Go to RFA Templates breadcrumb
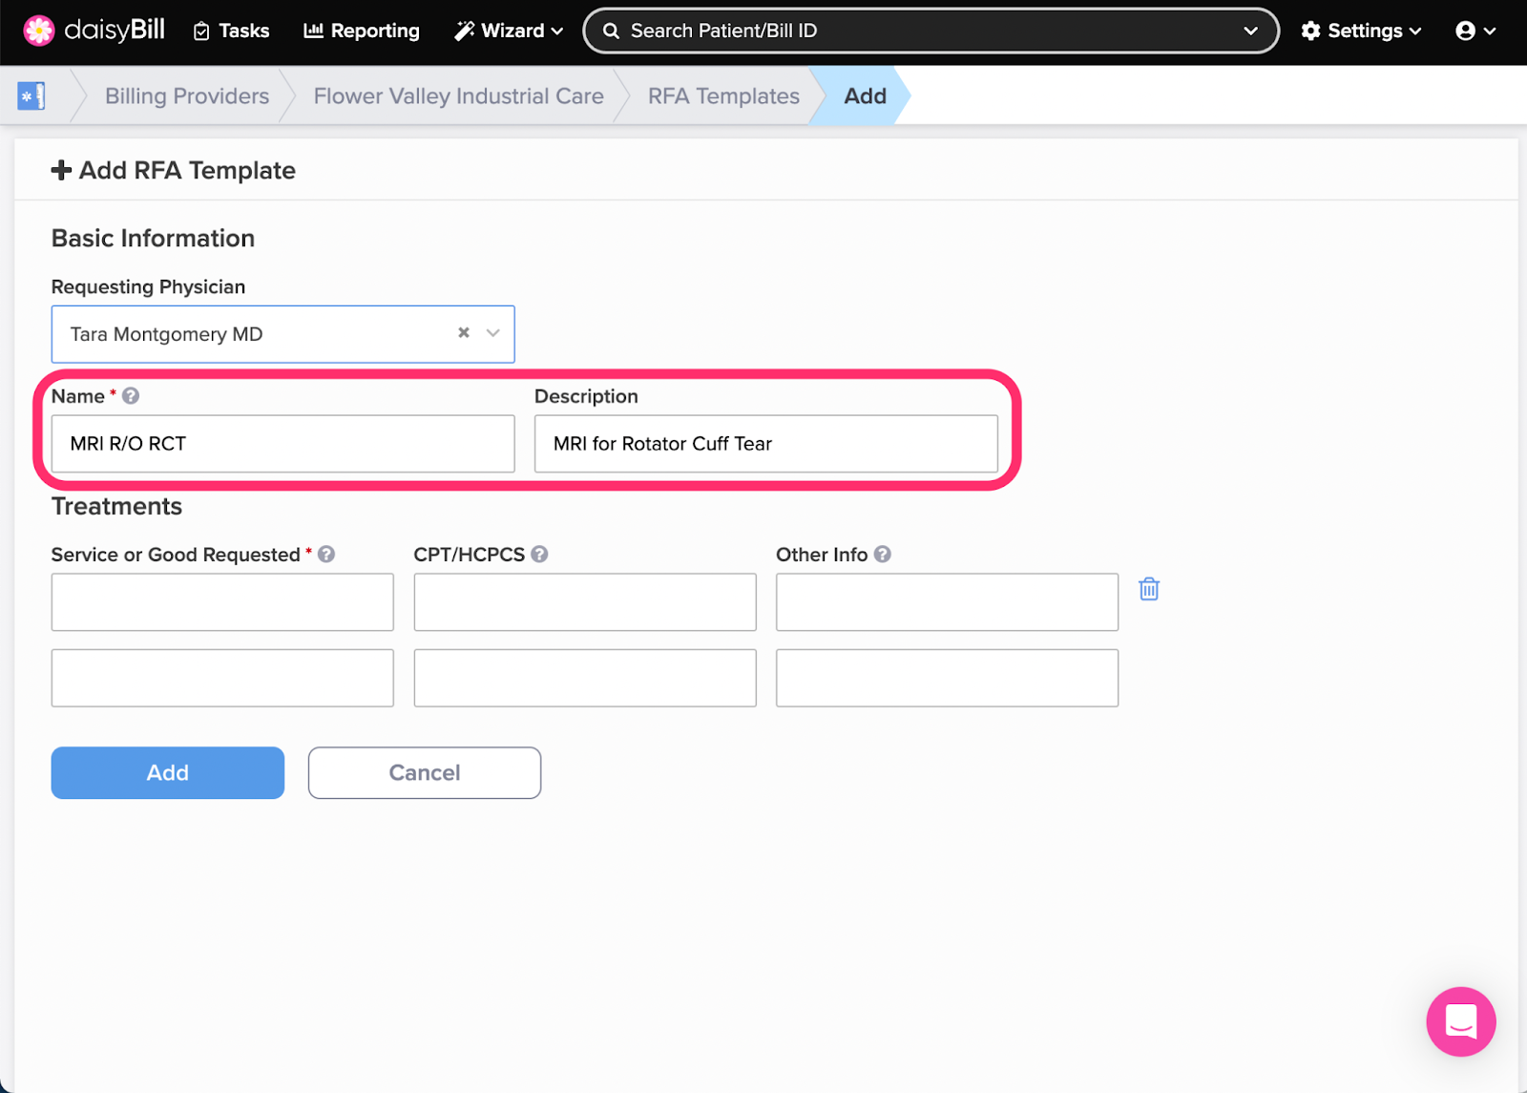 [x=723, y=95]
